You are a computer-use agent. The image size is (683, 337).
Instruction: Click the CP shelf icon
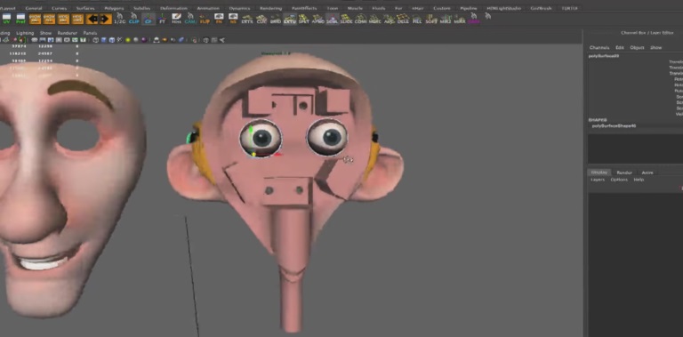[149, 19]
